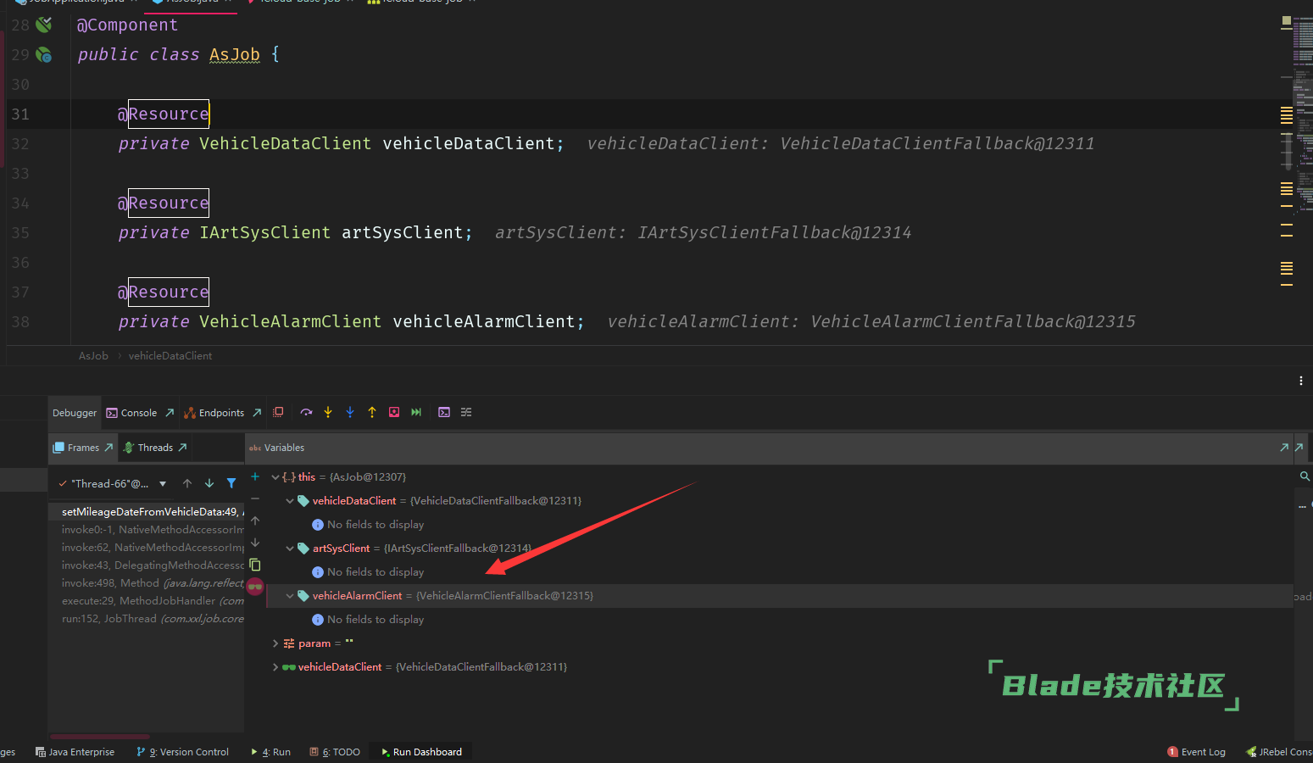Open JRebel Console tool window

1279,752
